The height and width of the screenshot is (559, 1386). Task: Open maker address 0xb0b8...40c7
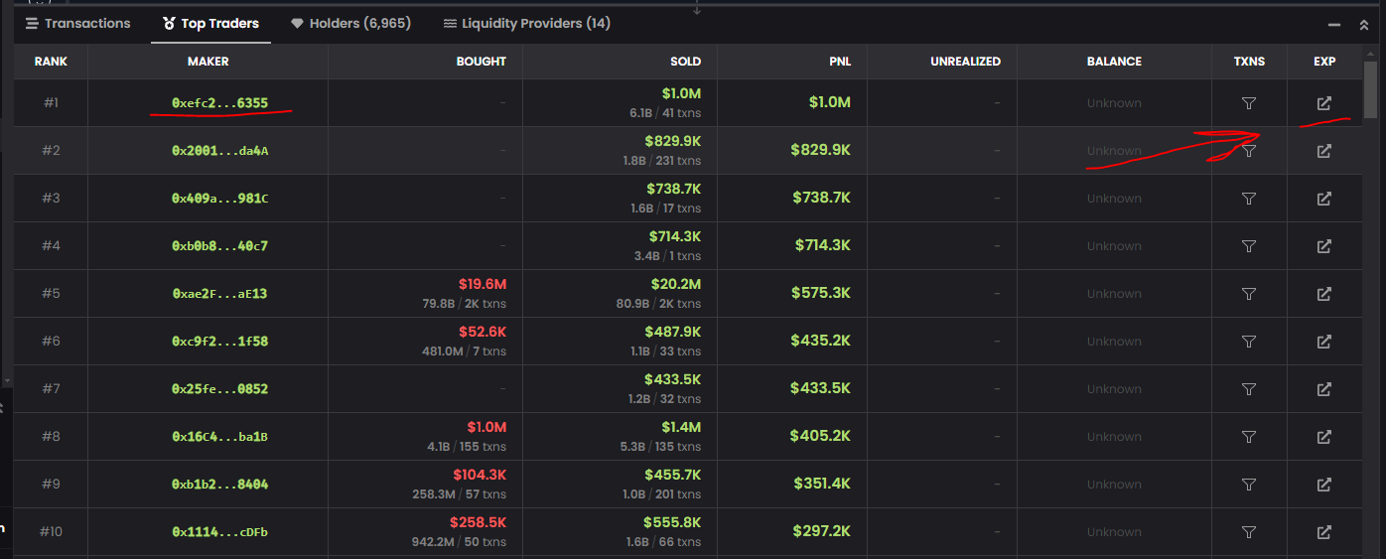pyautogui.click(x=219, y=246)
